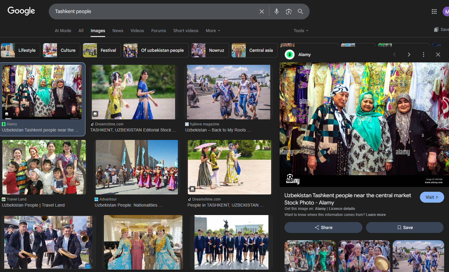Filter by Of uzbekistan people chip
Image resolution: width=449 pixels, height=272 pixels.
click(156, 50)
